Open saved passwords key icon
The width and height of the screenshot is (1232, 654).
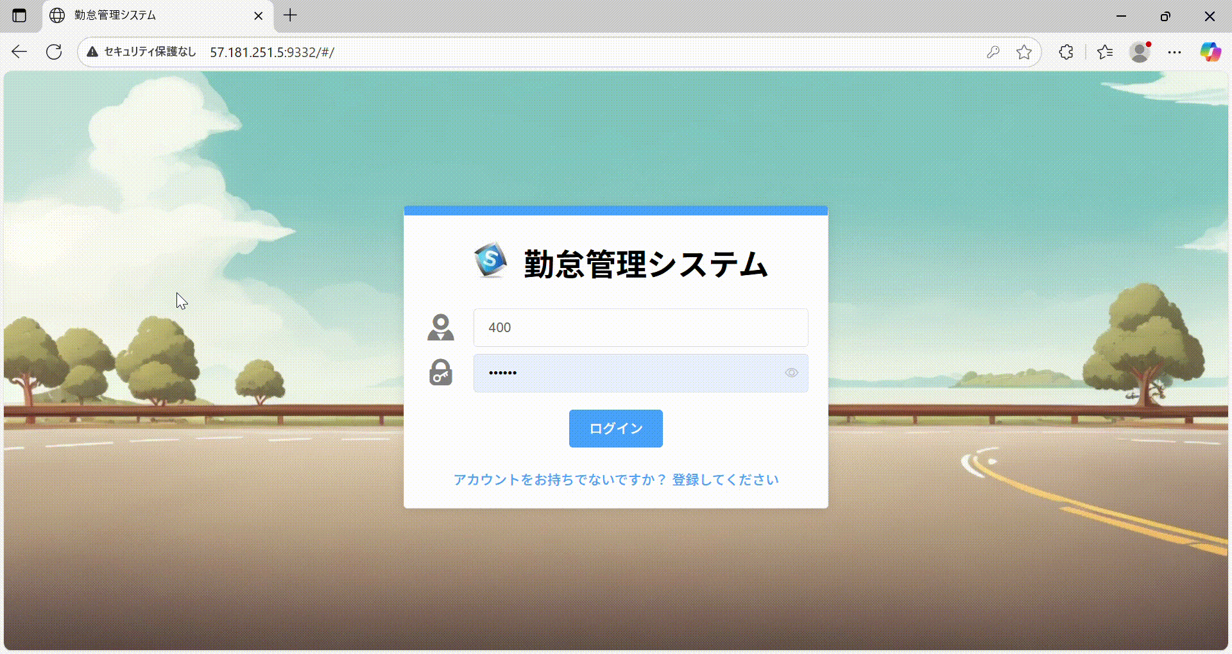[993, 52]
